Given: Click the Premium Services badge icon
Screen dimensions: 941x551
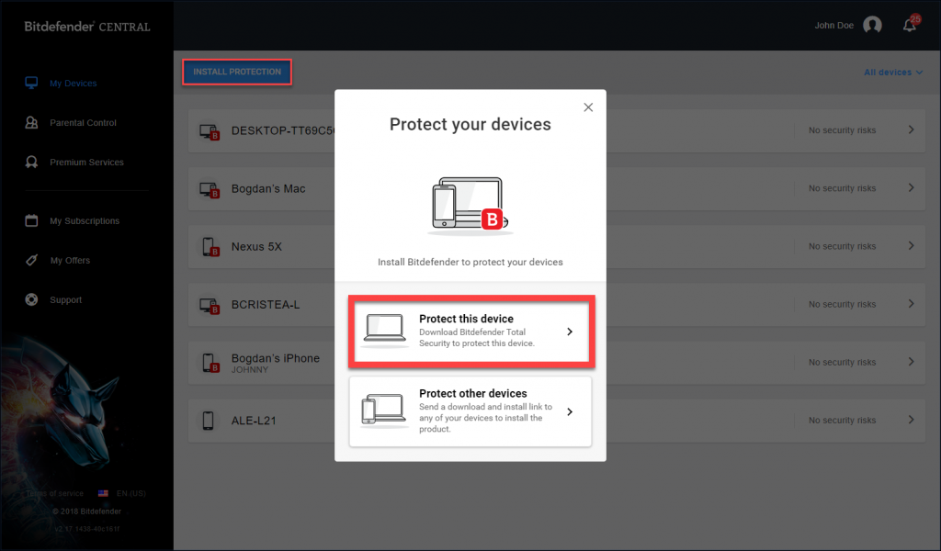Looking at the screenshot, I should (x=31, y=162).
